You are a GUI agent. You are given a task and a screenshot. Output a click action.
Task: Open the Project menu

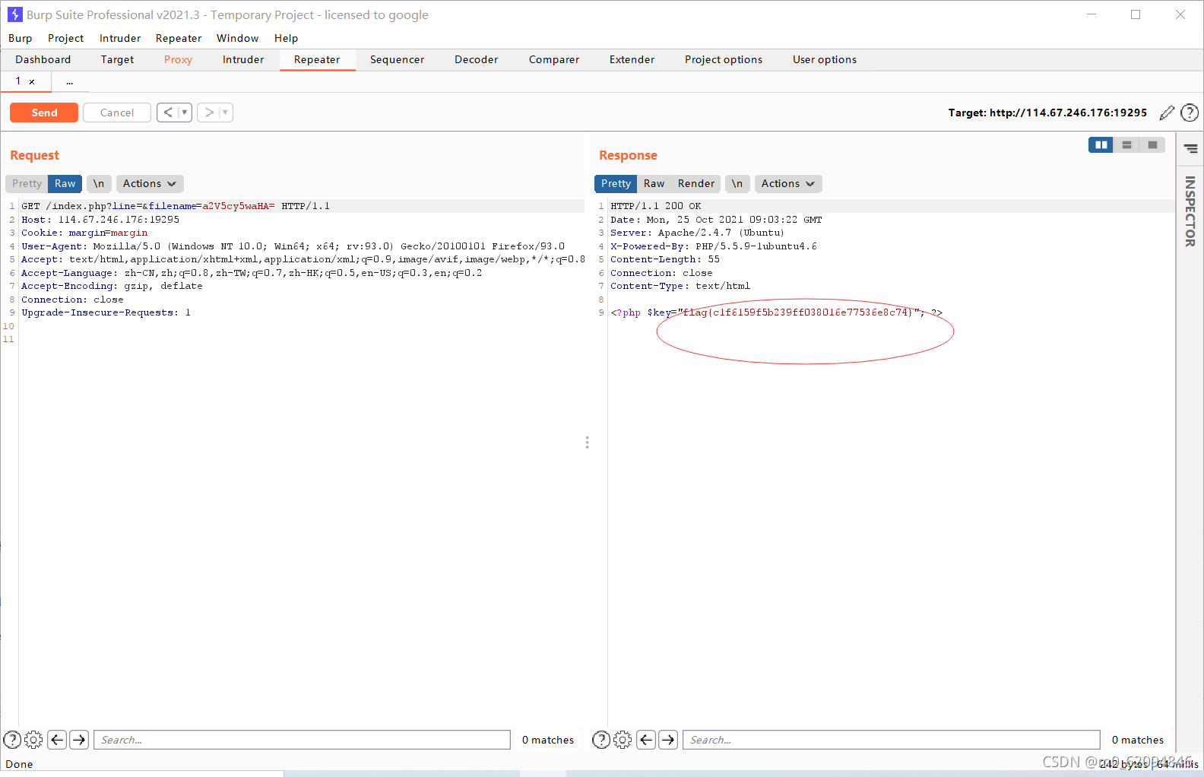tap(65, 38)
